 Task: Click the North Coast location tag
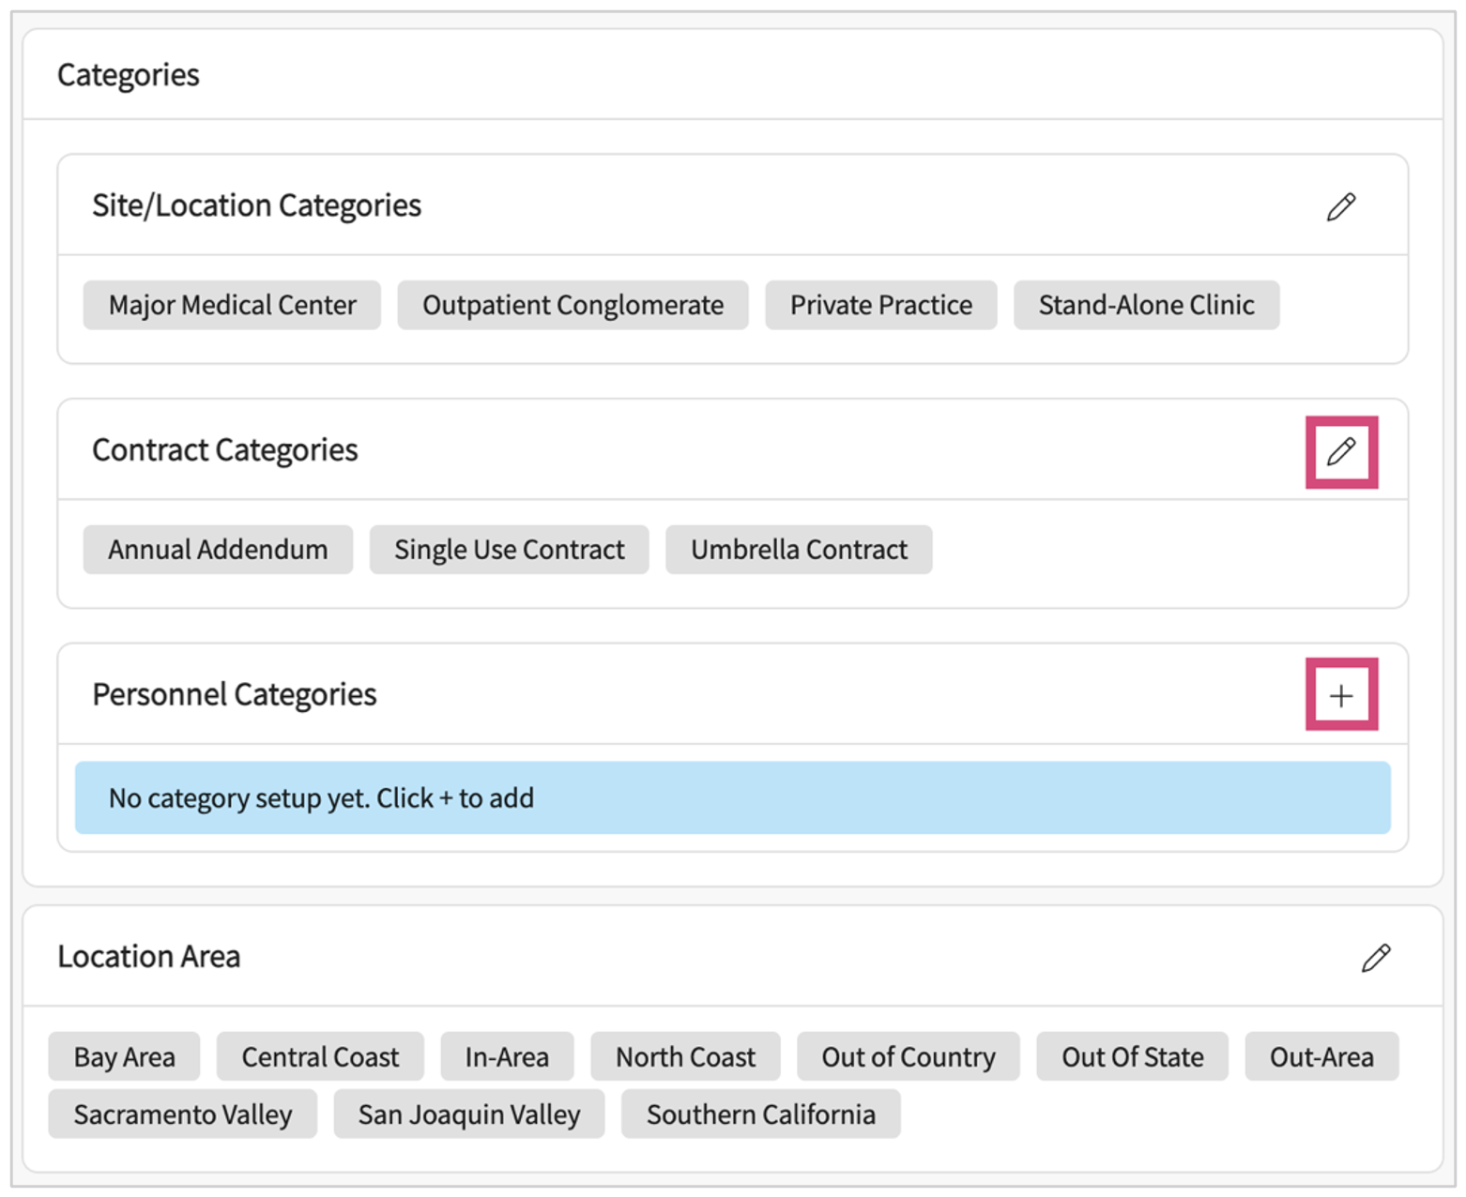(685, 1057)
